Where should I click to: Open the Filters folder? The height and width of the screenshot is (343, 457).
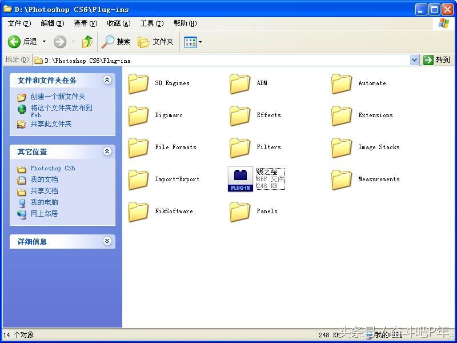point(240,147)
